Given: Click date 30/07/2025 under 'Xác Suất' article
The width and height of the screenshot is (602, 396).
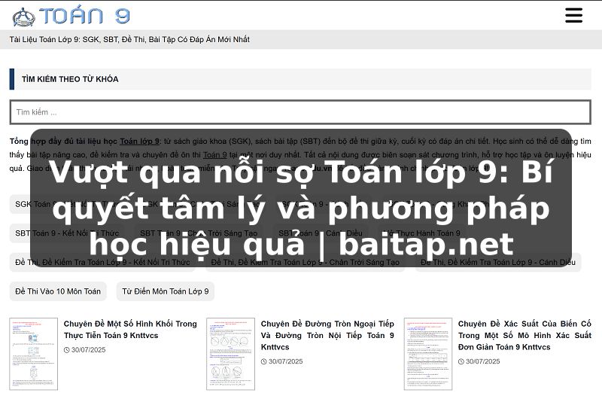Looking at the screenshot, I should (x=483, y=361).
